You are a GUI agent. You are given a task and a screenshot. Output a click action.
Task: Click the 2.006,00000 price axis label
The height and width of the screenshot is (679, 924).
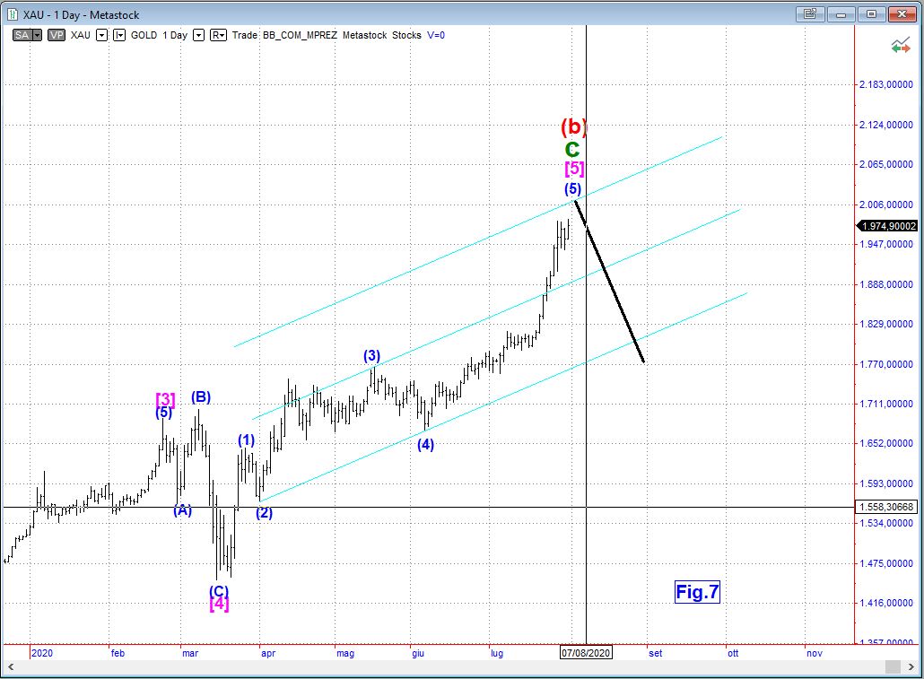tap(885, 205)
